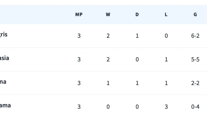
Task: Select the W column header
Action: click(108, 14)
